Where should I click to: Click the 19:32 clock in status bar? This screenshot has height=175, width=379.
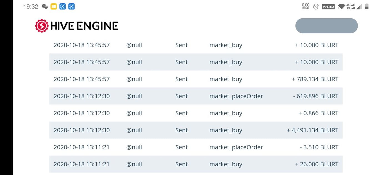point(31,6)
